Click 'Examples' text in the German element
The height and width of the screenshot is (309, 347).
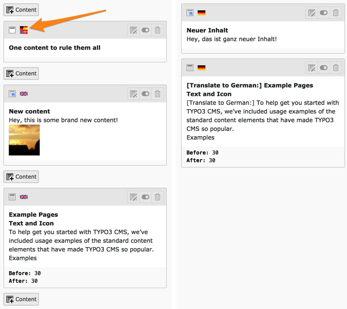(201, 138)
